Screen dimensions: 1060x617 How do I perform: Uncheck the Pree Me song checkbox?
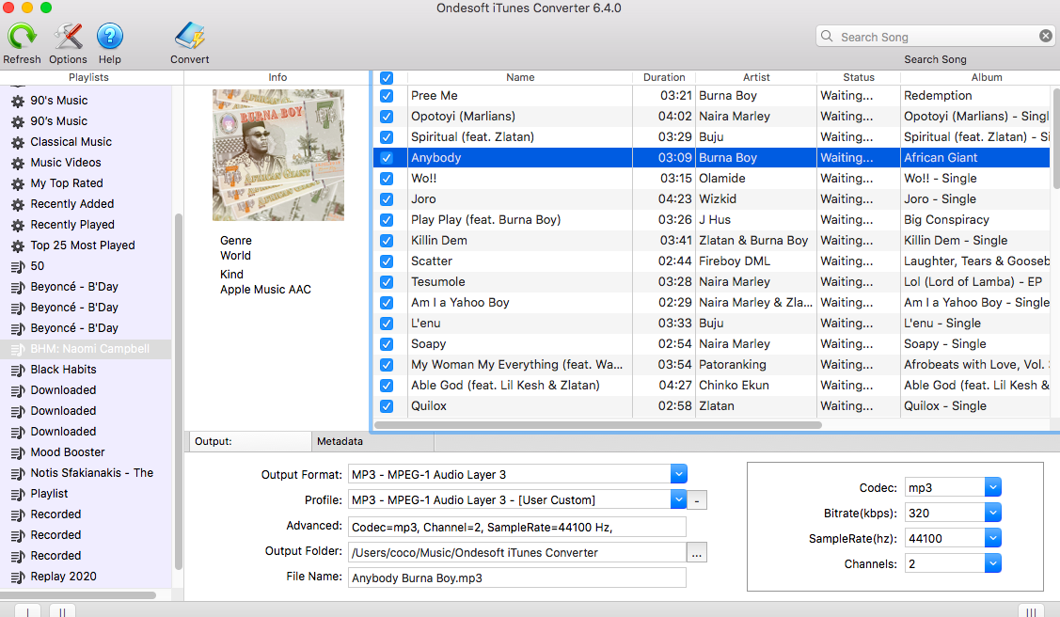tap(386, 96)
